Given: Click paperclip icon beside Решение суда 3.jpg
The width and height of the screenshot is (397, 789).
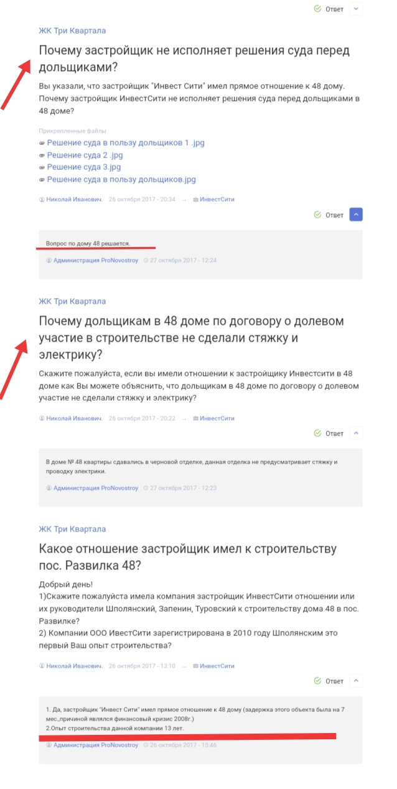Looking at the screenshot, I should (42, 167).
